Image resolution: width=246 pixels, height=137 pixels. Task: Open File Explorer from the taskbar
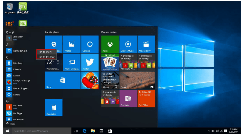93,131
